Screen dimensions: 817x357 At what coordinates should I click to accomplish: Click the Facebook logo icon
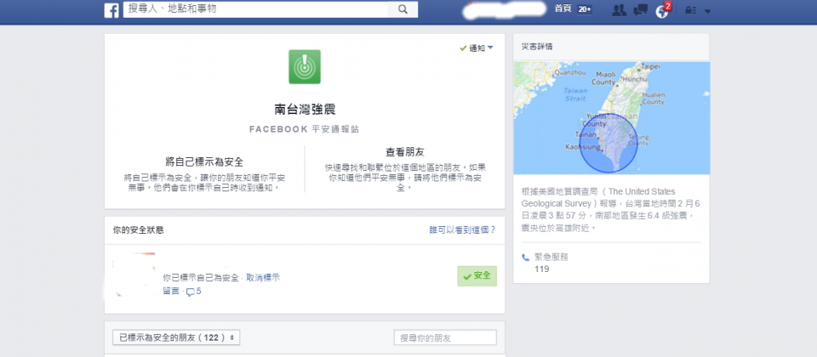[x=111, y=10]
